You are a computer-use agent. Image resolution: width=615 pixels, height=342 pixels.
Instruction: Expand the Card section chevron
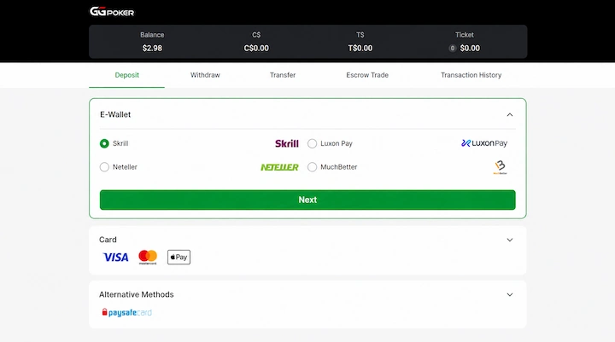[510, 240]
